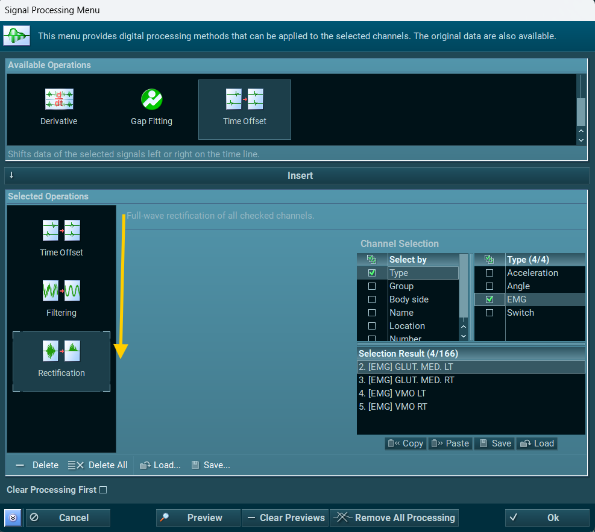
Task: Click the Insert button
Action: tap(297, 175)
